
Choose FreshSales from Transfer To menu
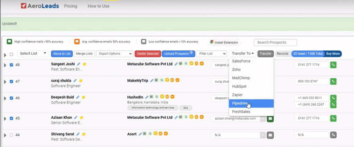point(251,112)
